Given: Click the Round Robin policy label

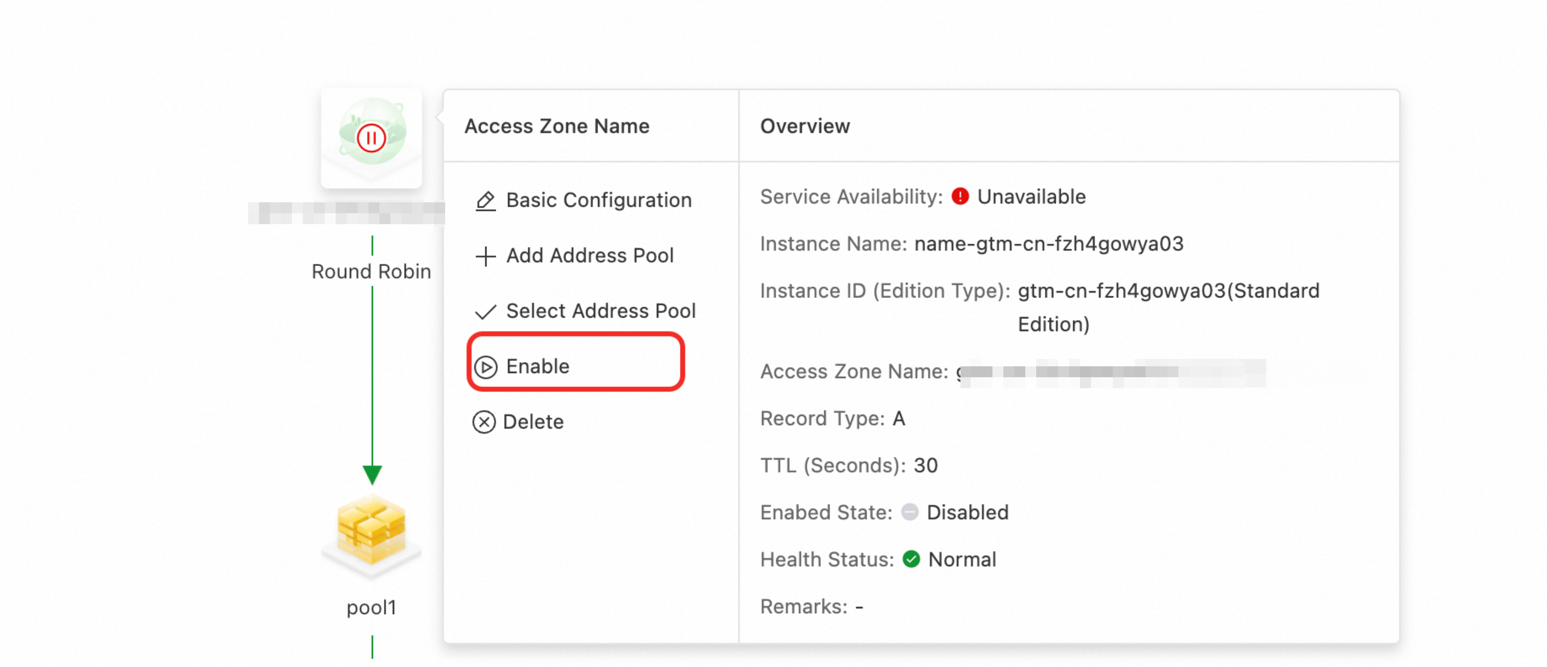Looking at the screenshot, I should coord(371,271).
